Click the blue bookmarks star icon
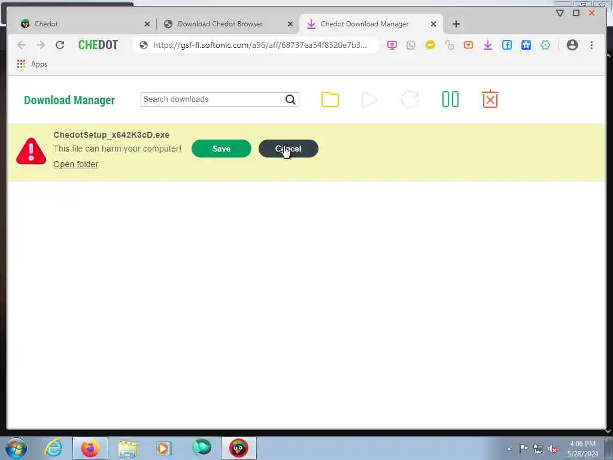Screen dimensions: 613x460 (526, 45)
